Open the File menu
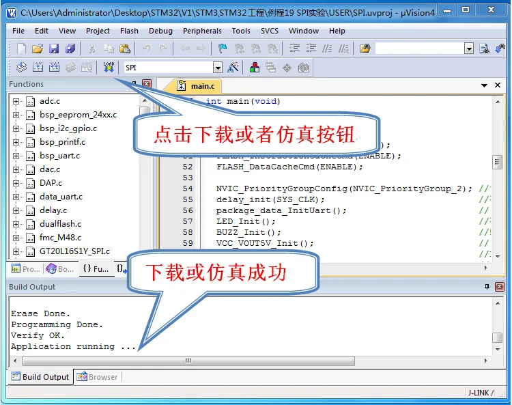The image size is (512, 405). coord(18,31)
